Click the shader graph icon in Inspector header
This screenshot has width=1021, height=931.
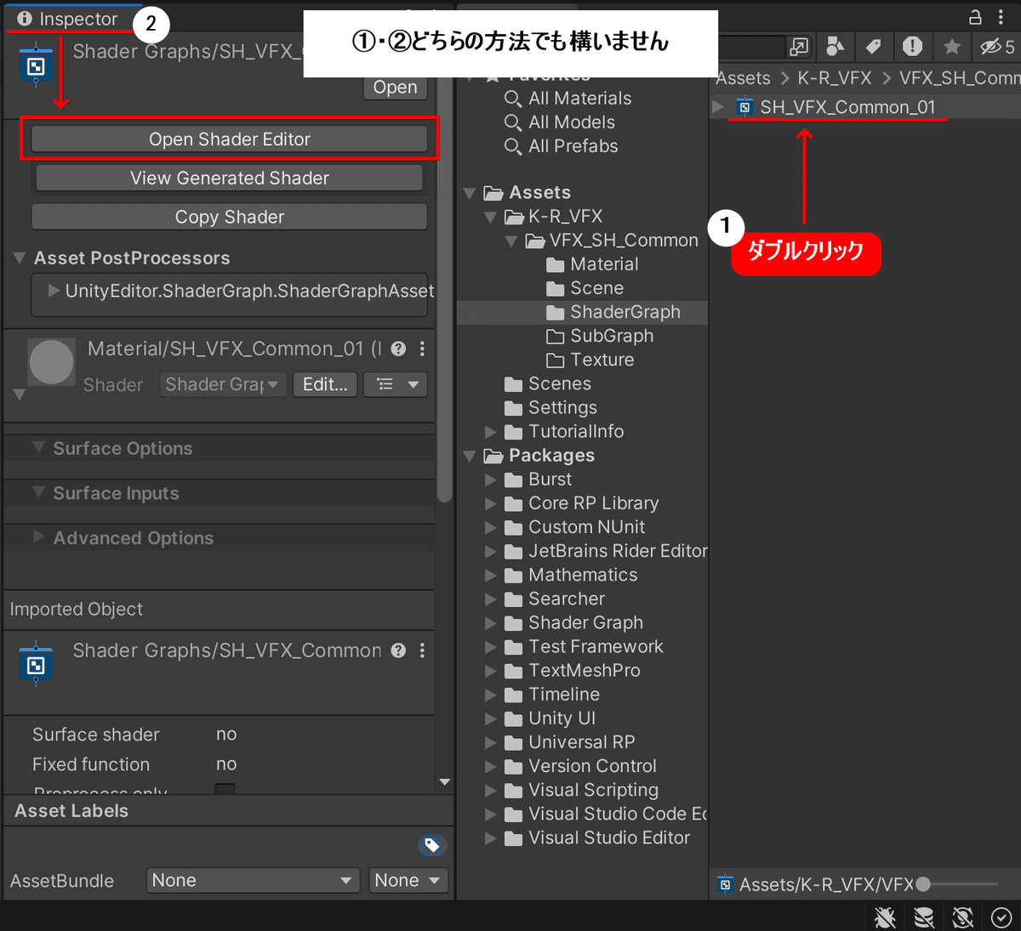[x=36, y=66]
